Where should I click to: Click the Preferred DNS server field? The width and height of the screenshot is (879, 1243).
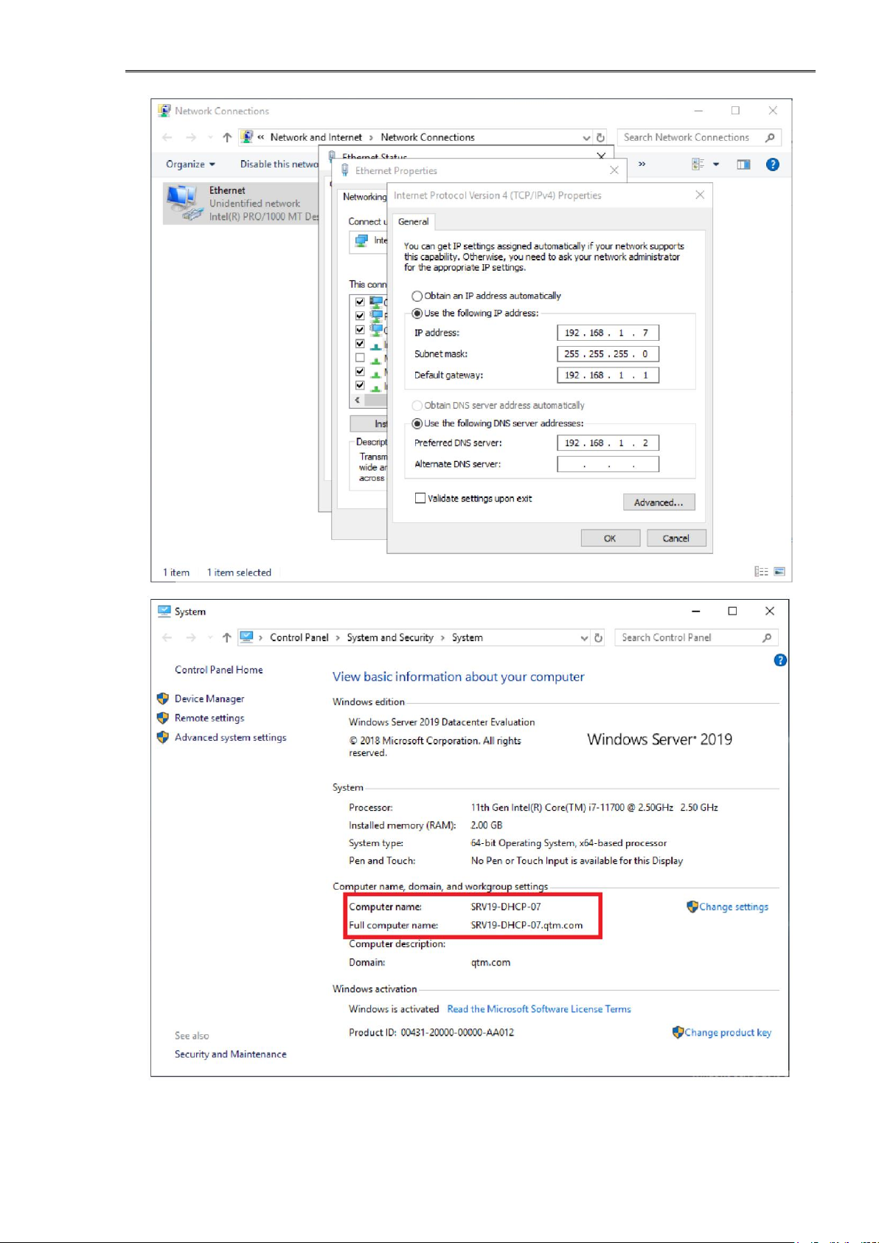(x=608, y=443)
